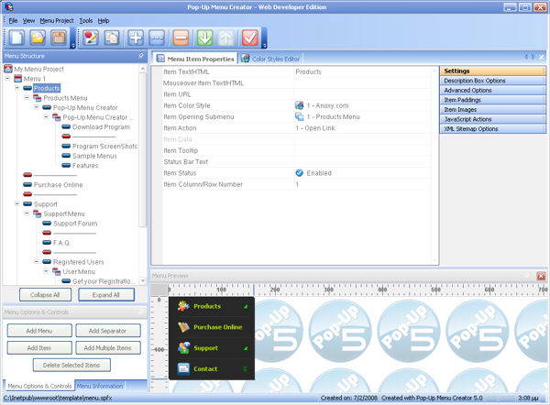Open the View menu
Viewport: 550px width, 405px height.
click(28, 21)
